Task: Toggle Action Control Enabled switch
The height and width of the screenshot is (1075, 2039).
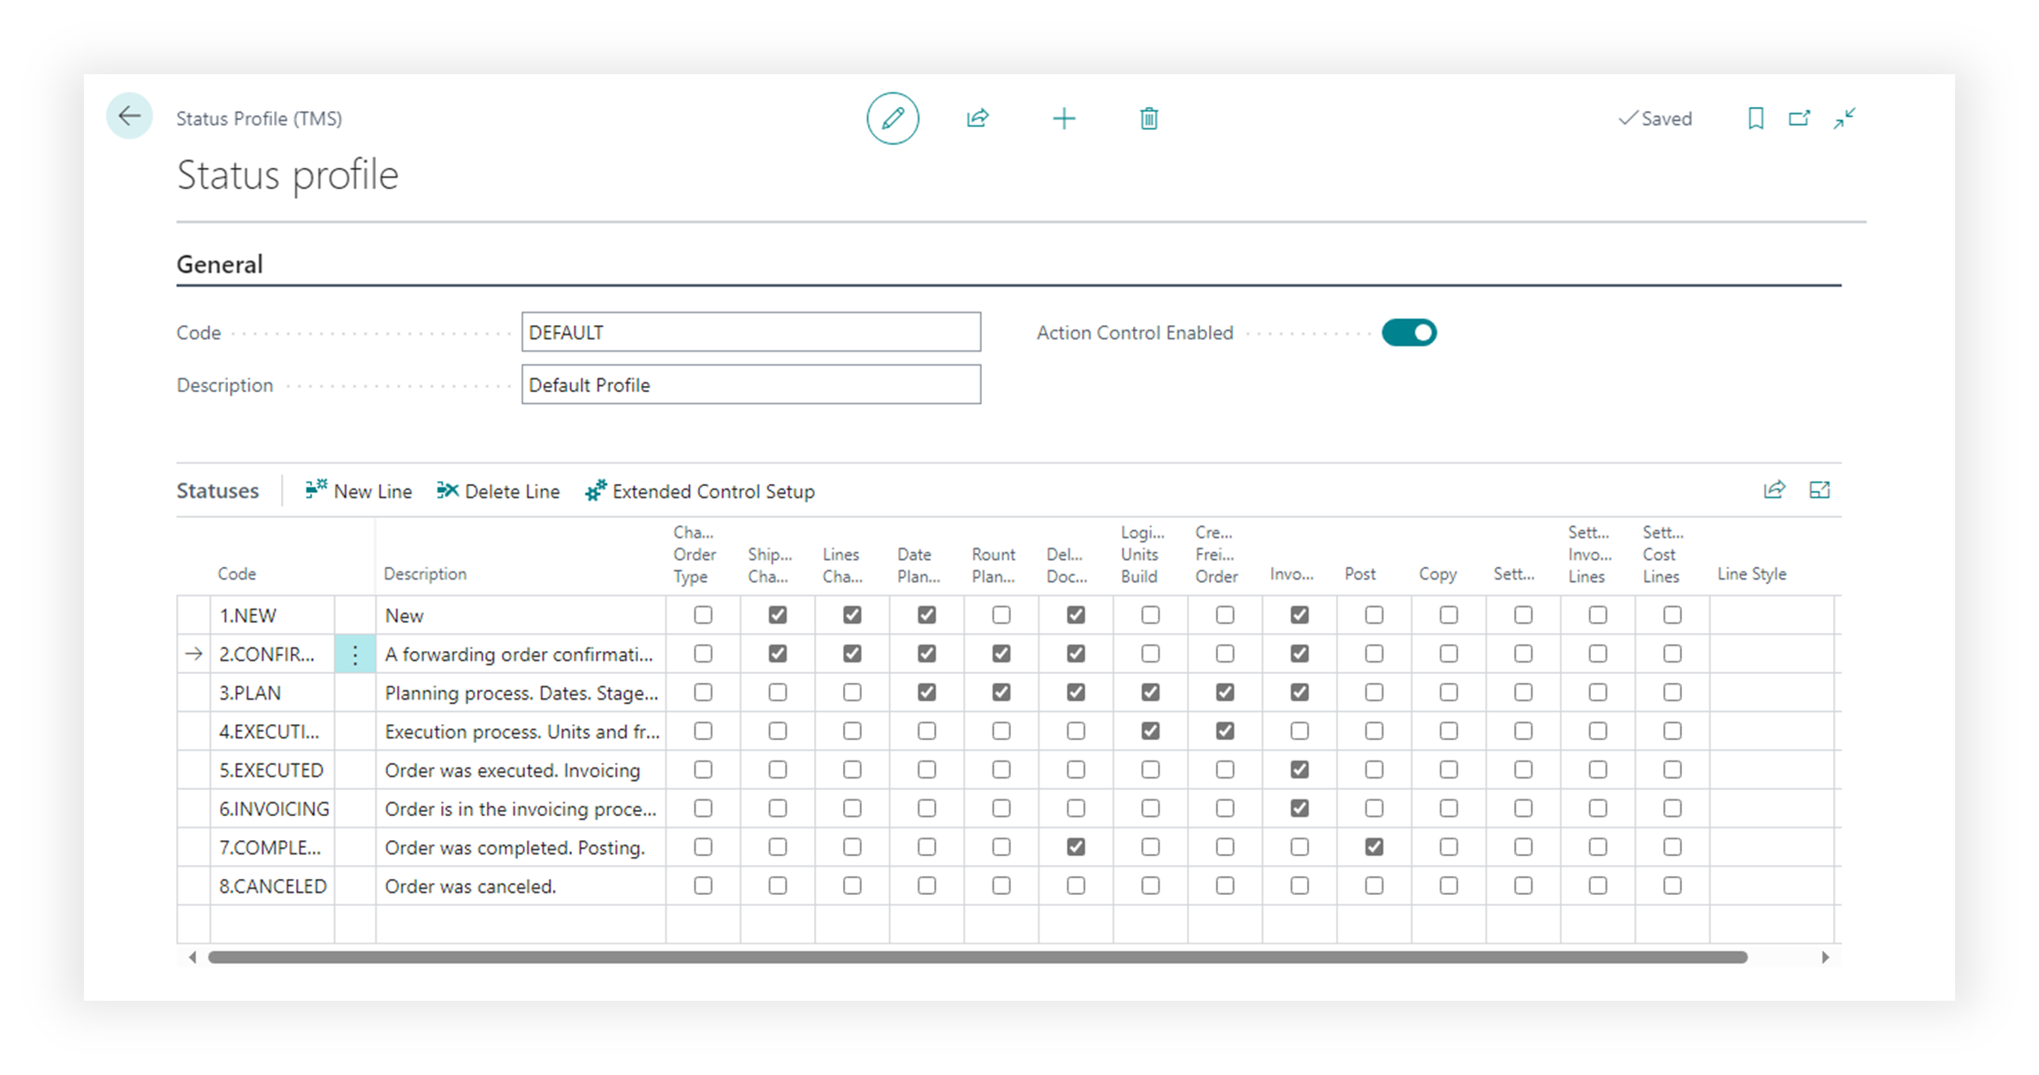Action: point(1409,333)
